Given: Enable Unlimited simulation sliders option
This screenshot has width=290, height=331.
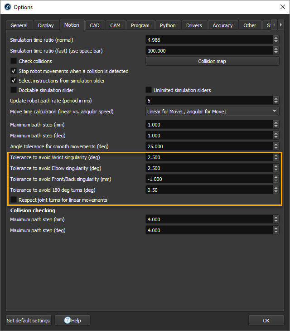Looking at the screenshot, I should tap(149, 90).
